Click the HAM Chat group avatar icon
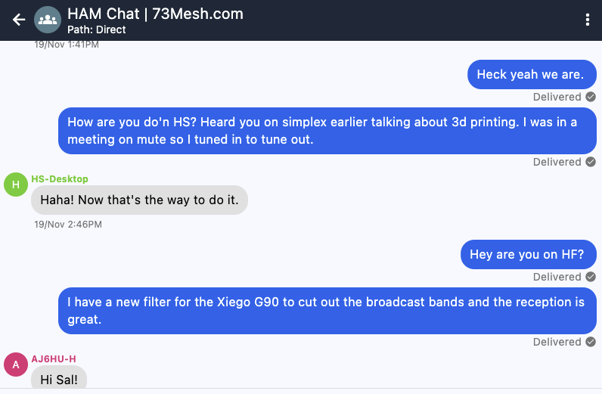Viewport: 602px width, 394px height. coord(47,20)
